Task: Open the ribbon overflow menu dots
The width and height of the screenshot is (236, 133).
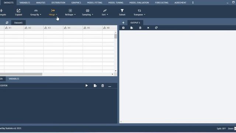Action: 193,3
